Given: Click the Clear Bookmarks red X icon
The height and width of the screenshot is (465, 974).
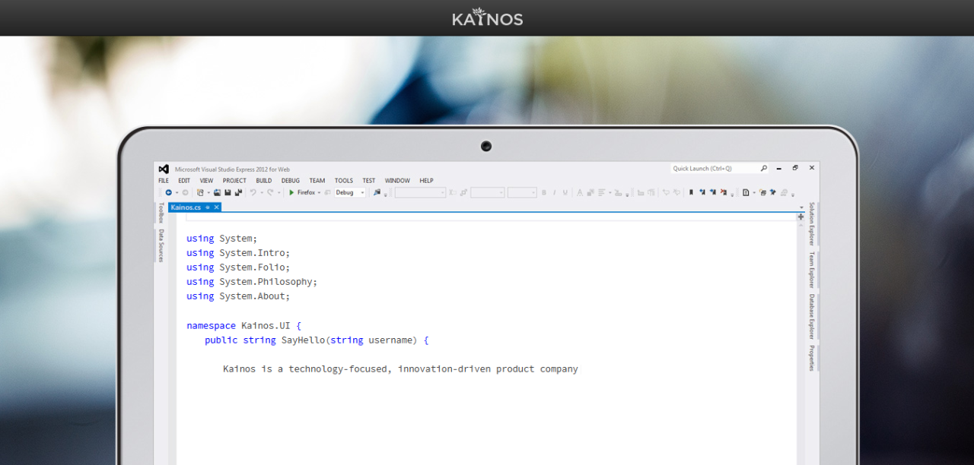Looking at the screenshot, I should point(723,193).
